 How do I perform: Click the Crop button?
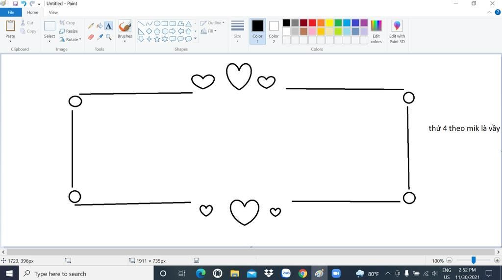pos(68,23)
